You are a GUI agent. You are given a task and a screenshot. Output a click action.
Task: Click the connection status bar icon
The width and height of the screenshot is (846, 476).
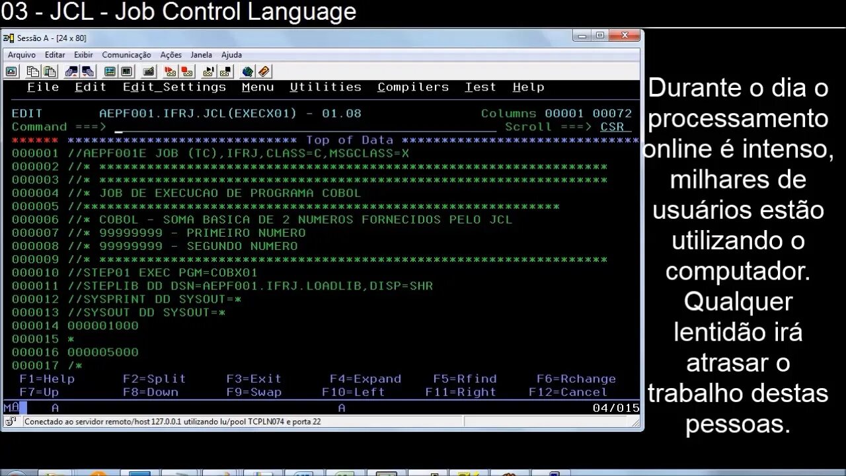pos(10,421)
